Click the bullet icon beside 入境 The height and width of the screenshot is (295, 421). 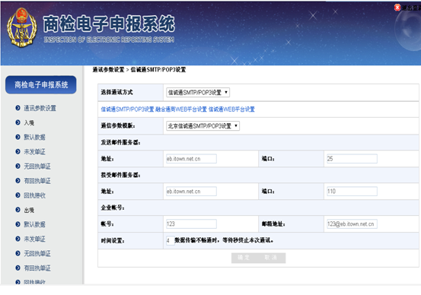tap(18, 122)
